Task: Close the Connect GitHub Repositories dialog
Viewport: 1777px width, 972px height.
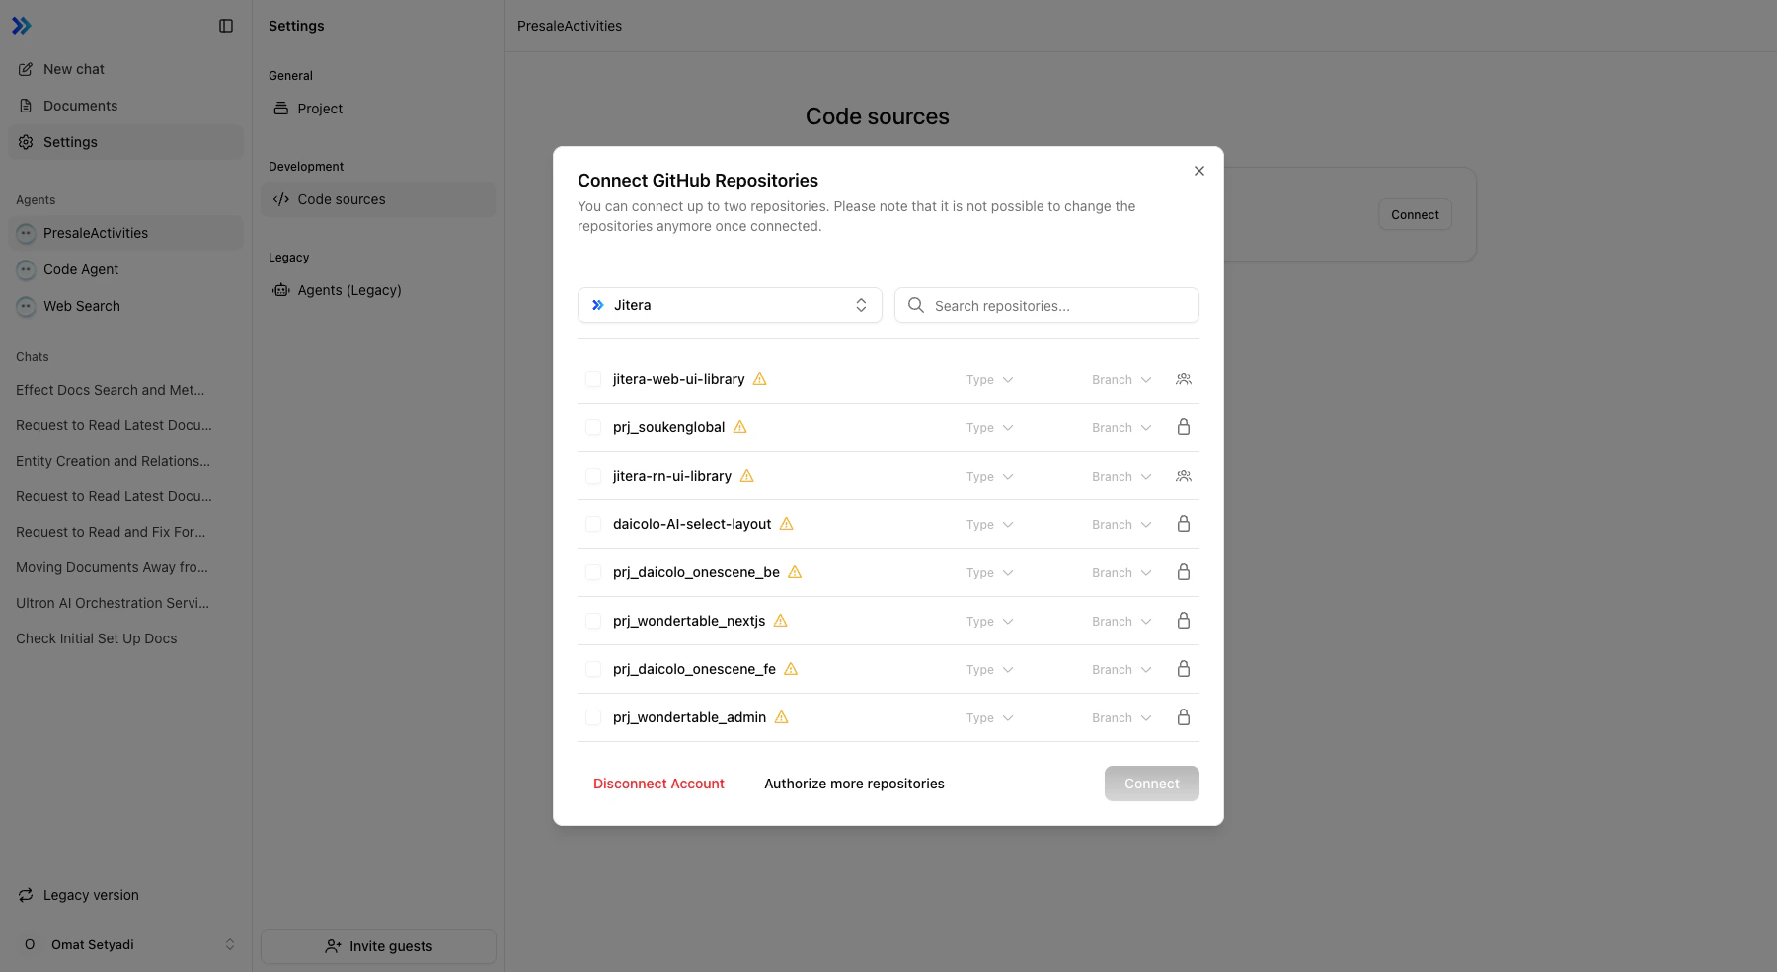Action: pyautogui.click(x=1199, y=171)
